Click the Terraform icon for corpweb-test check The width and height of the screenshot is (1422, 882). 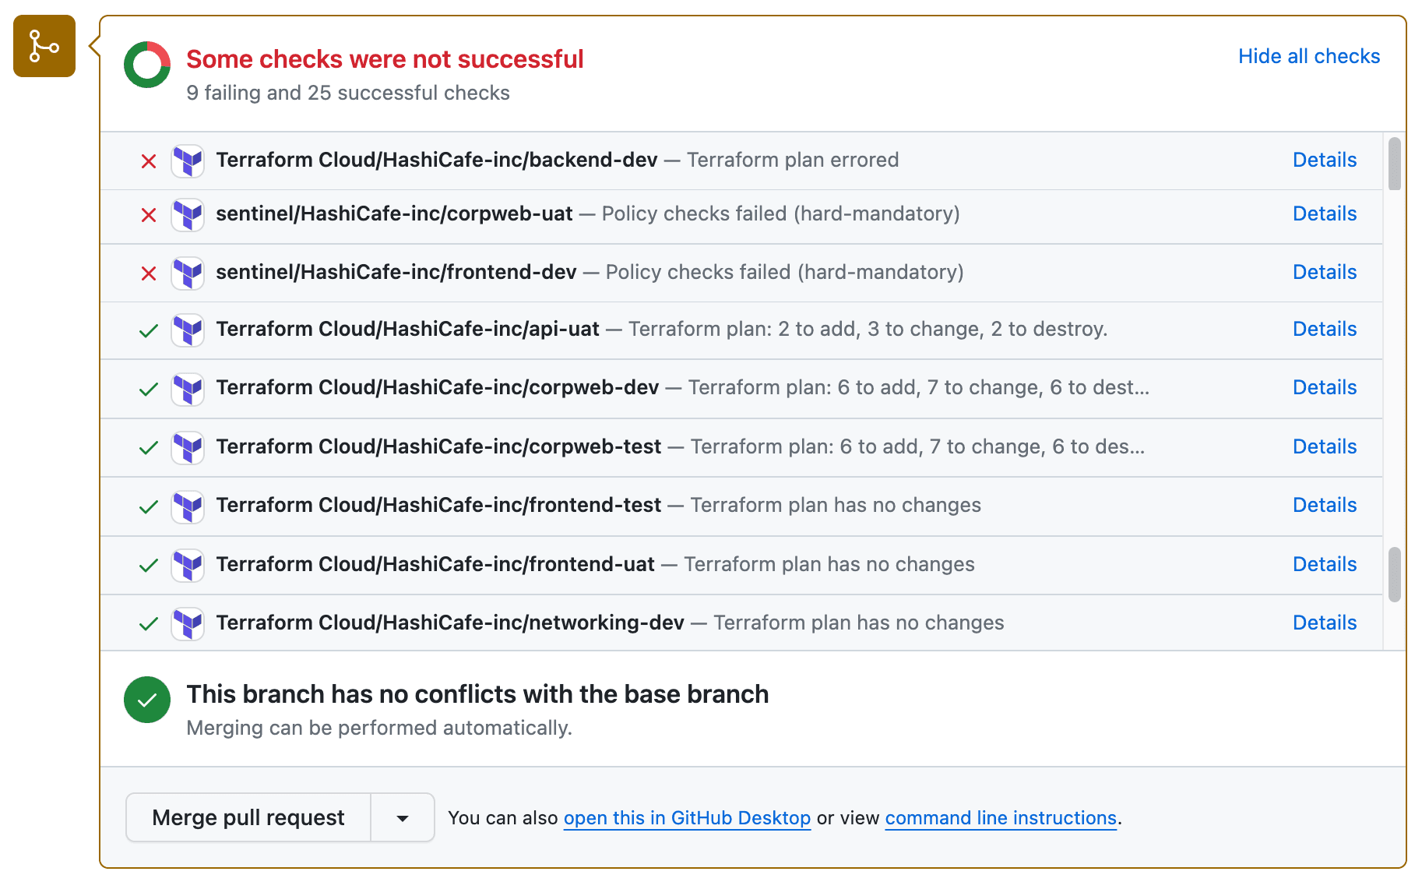(x=188, y=447)
